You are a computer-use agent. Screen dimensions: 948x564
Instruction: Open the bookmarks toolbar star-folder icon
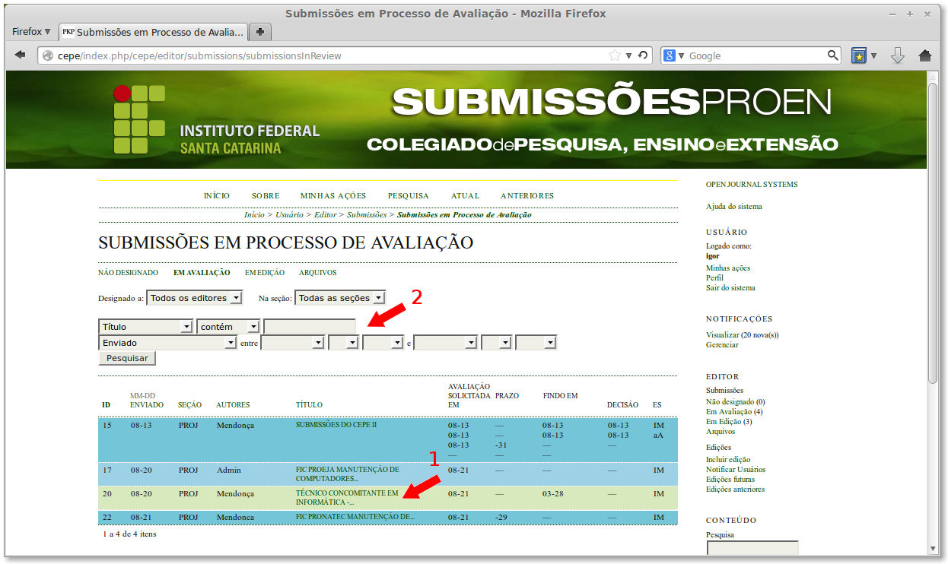[x=859, y=55]
